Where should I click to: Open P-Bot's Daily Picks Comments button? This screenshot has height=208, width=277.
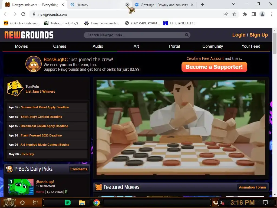click(79, 169)
